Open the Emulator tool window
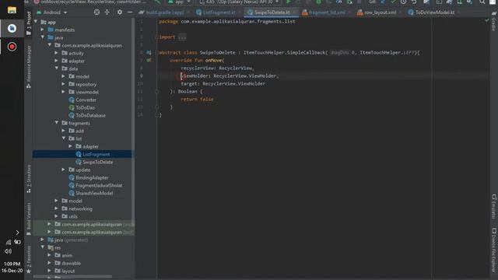Screen dimensions: 498x280 [494, 206]
